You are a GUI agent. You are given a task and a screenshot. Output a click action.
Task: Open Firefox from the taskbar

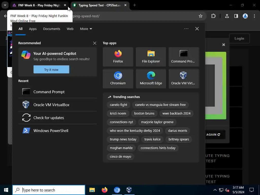[104, 190]
